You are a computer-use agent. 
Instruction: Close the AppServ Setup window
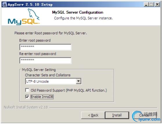coord(157,4)
